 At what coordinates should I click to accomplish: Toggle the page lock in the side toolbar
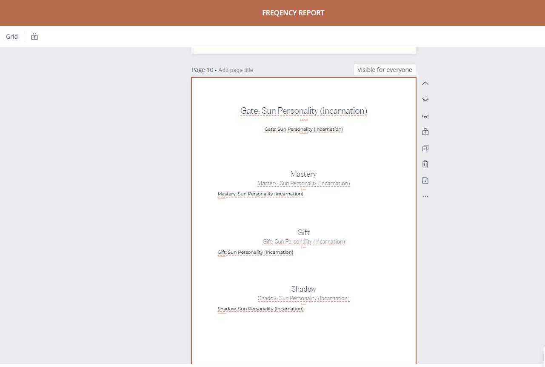pyautogui.click(x=425, y=132)
